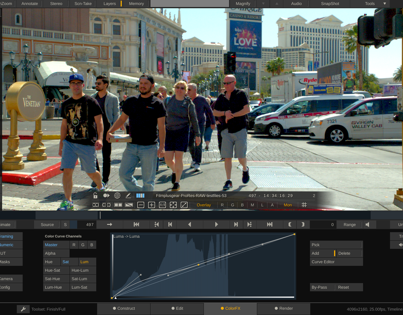The height and width of the screenshot is (315, 403).
Task: Toggle the green channel G in viewer
Action: (x=233, y=205)
